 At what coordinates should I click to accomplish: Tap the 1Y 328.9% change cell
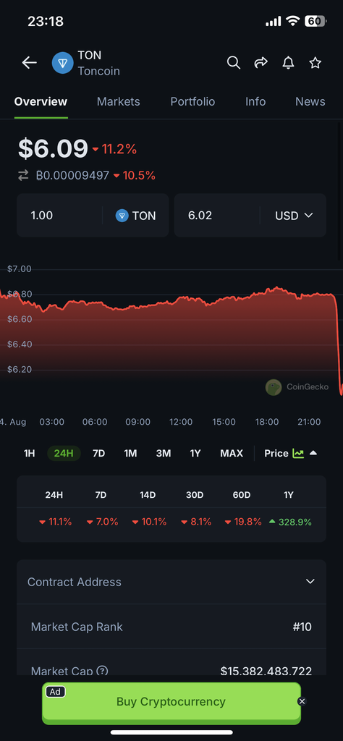pyautogui.click(x=290, y=522)
